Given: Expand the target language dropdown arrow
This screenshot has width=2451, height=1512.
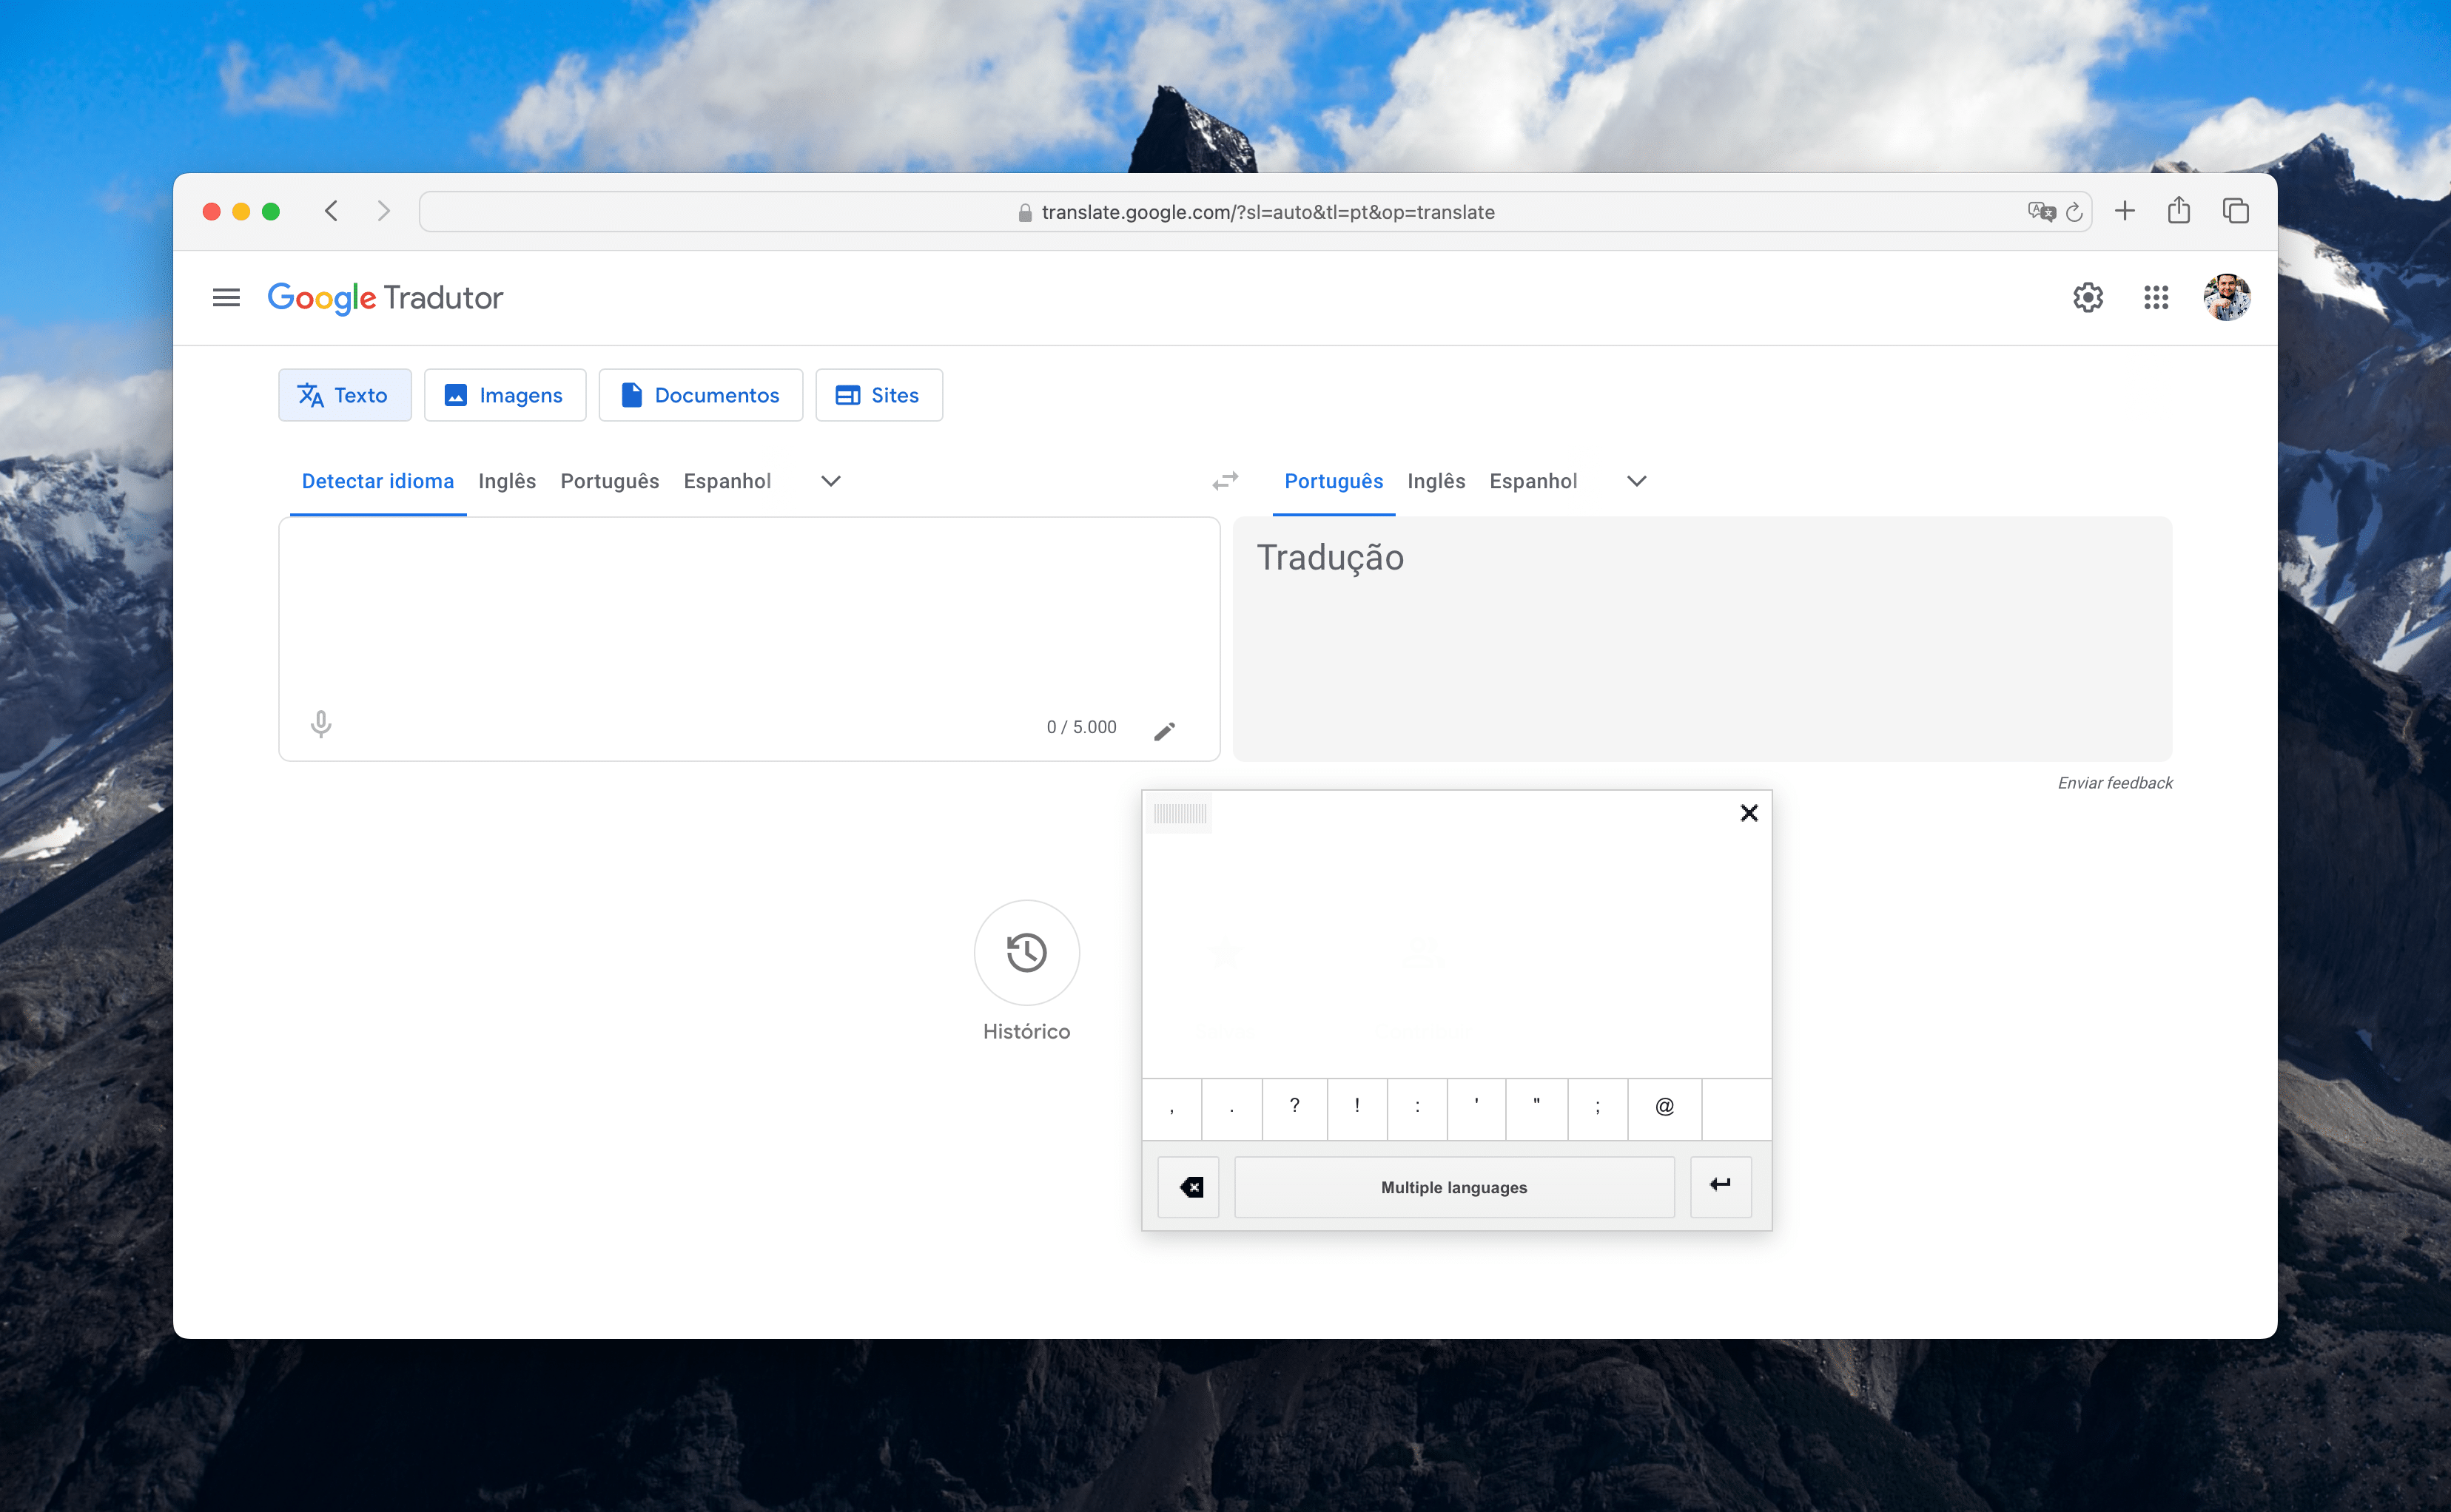Looking at the screenshot, I should pyautogui.click(x=1635, y=481).
